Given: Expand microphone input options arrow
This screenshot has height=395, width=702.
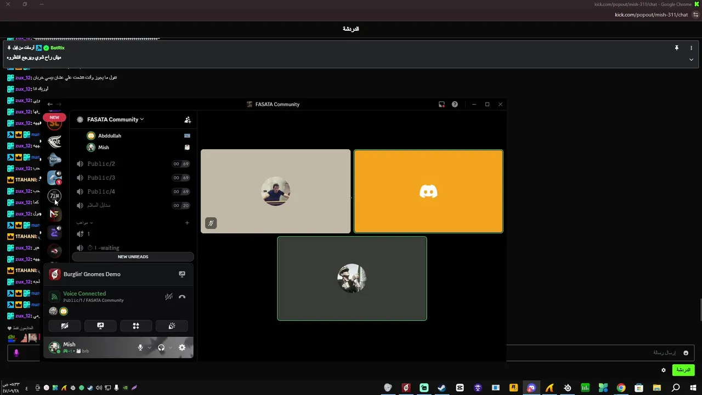Looking at the screenshot, I should (149, 347).
